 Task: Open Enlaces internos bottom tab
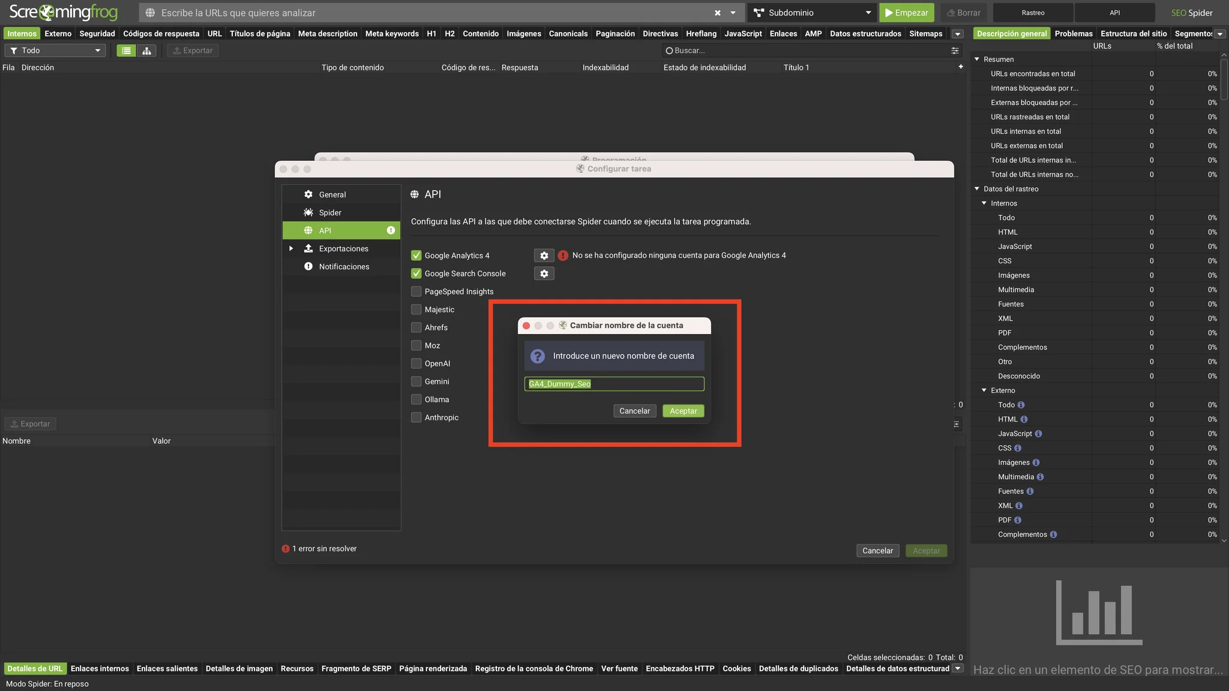click(100, 669)
